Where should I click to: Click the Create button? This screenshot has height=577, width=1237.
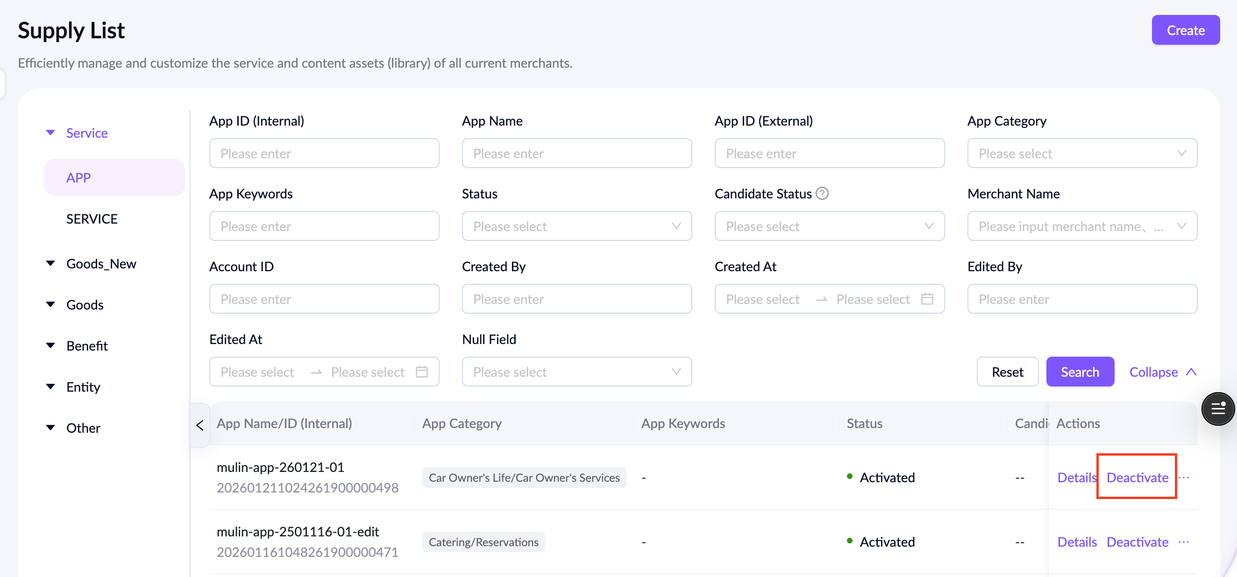point(1185,30)
